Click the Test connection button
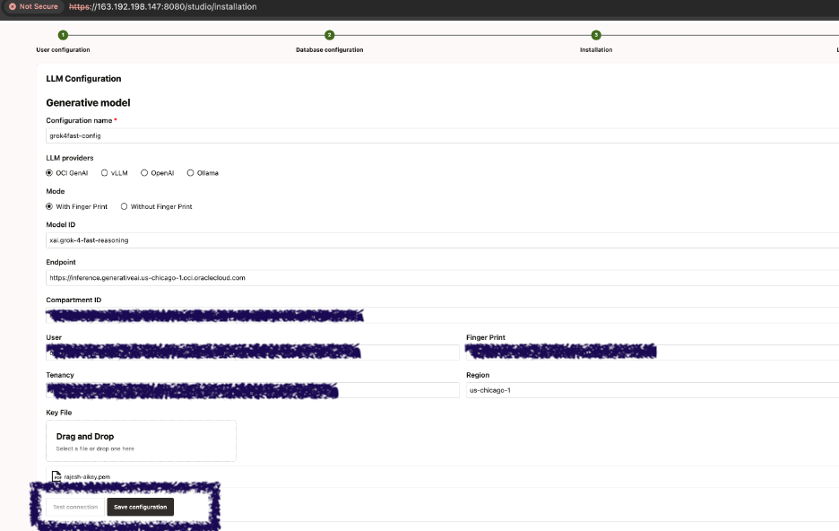The height and width of the screenshot is (531, 839). coord(74,506)
